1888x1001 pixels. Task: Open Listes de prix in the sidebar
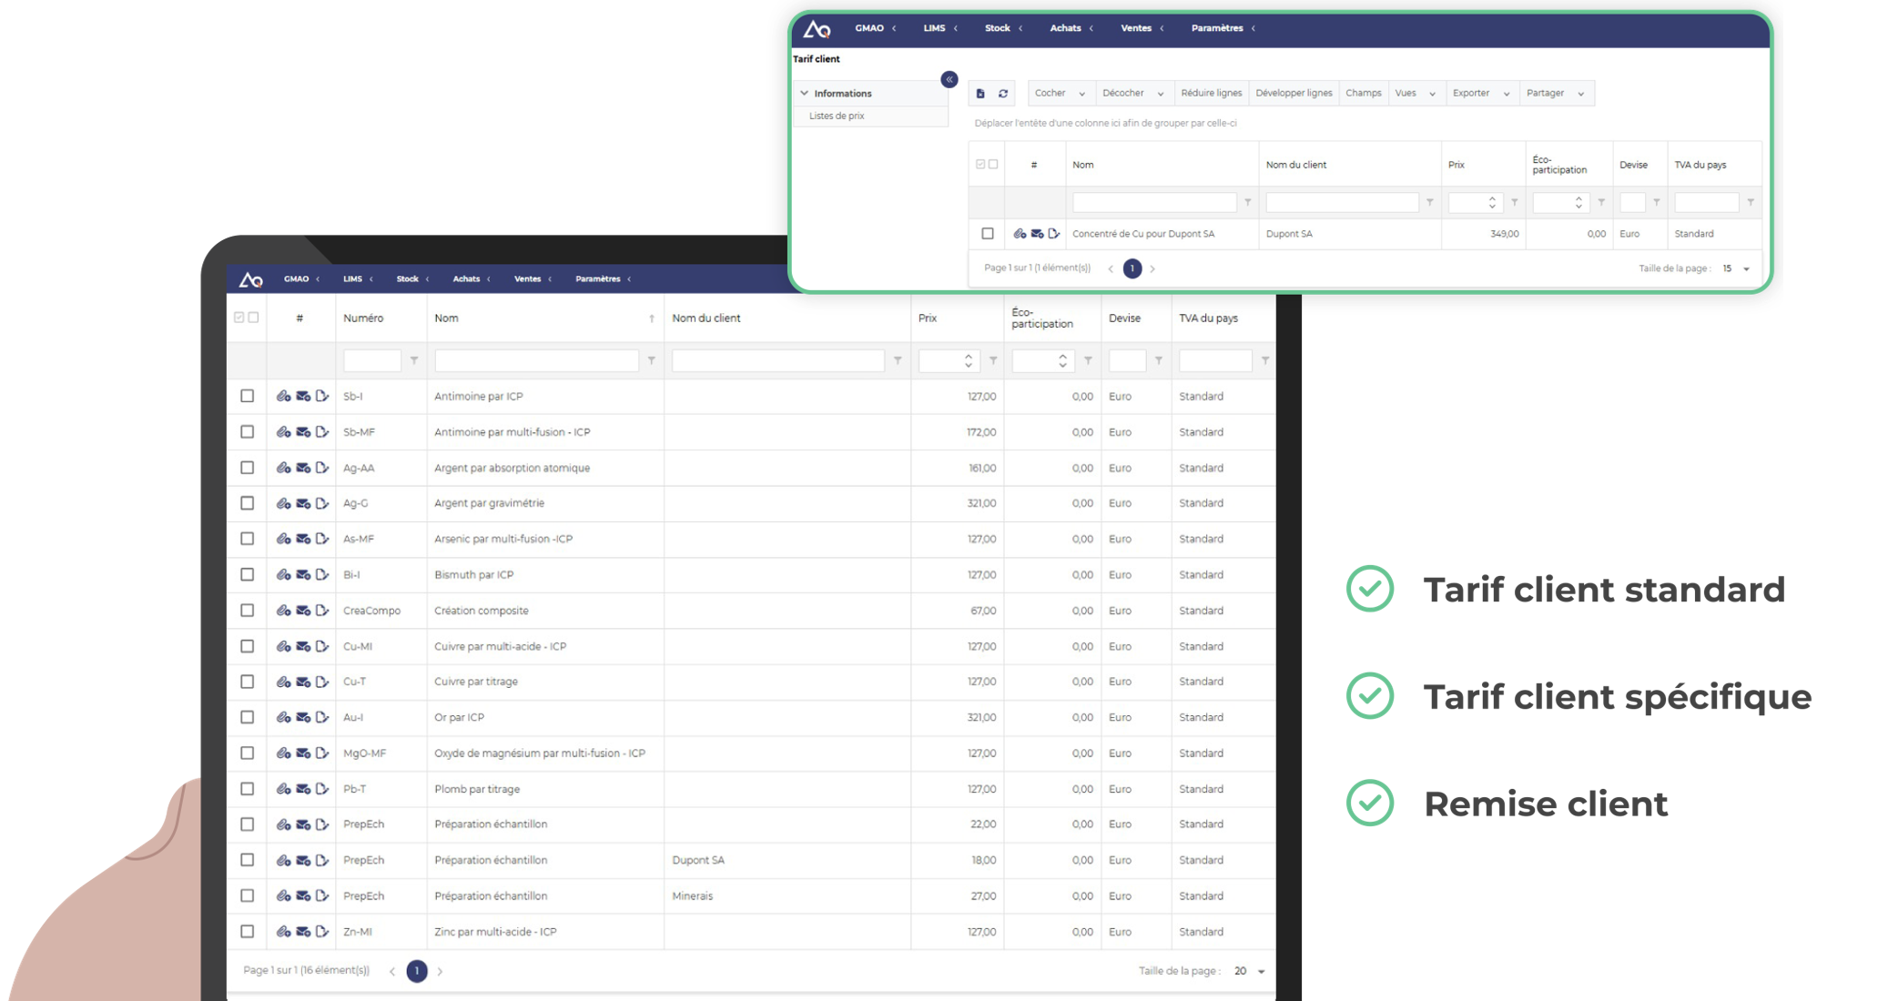point(837,116)
